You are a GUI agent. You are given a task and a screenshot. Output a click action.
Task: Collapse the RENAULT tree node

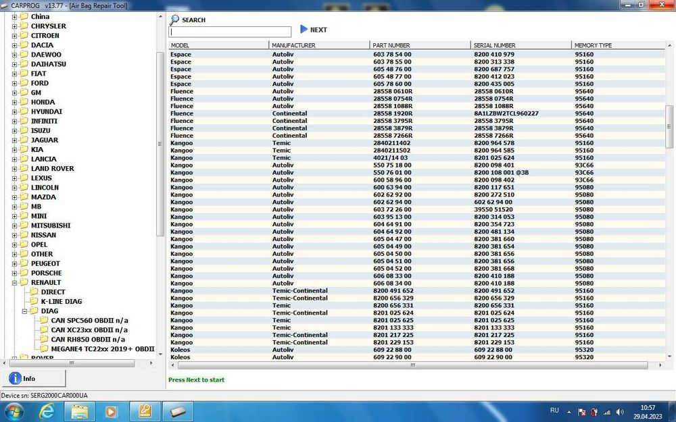(x=14, y=282)
